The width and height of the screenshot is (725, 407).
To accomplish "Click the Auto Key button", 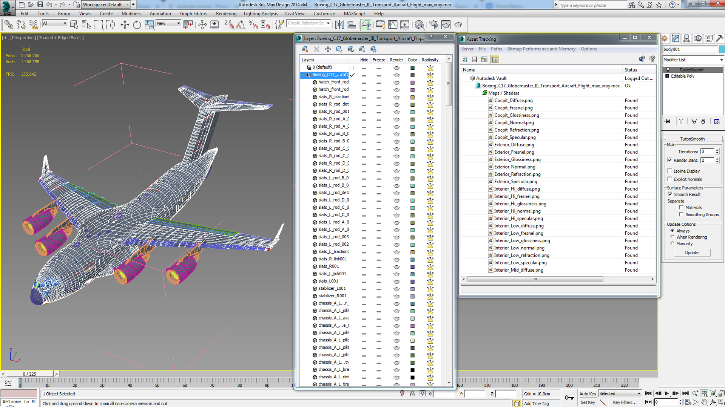I will click(588, 394).
